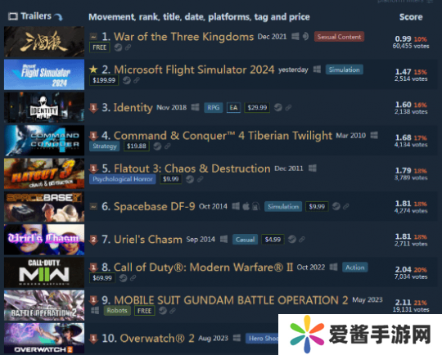
Task: Open the Uriel's Chasm trailer thumbnail
Action: (x=44, y=240)
